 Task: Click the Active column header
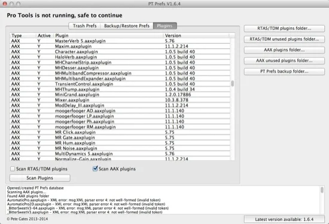[x=45, y=35]
